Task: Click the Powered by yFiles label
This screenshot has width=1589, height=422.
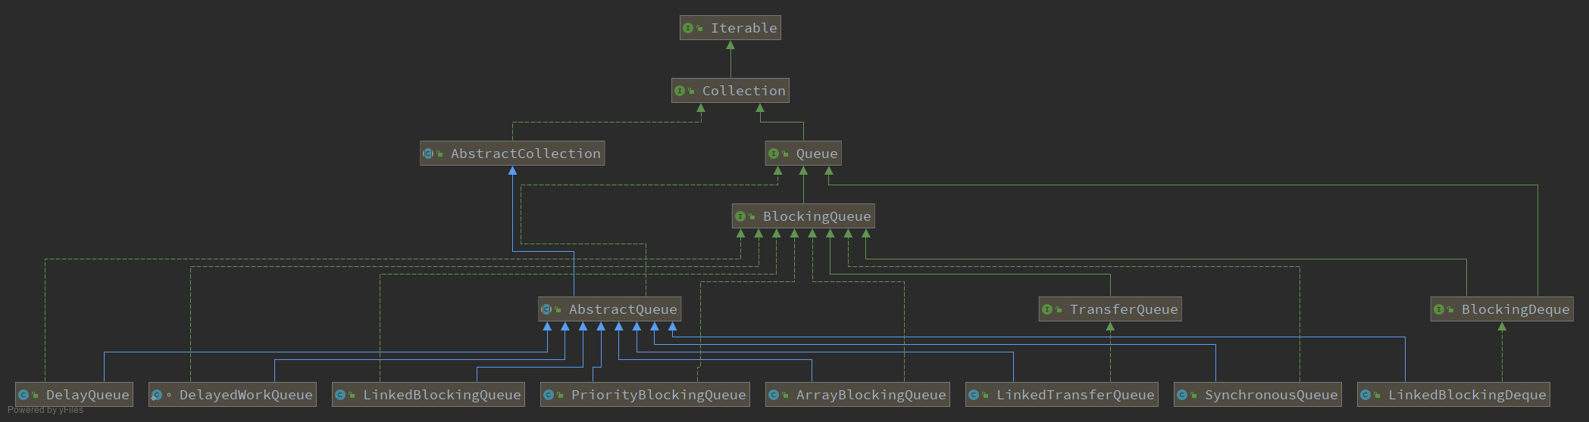Action: point(45,410)
